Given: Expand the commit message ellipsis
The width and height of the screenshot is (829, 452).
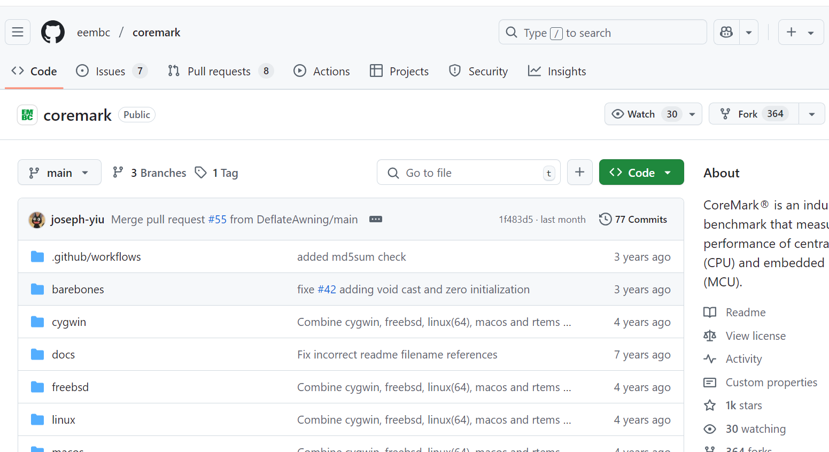Looking at the screenshot, I should 376,219.
